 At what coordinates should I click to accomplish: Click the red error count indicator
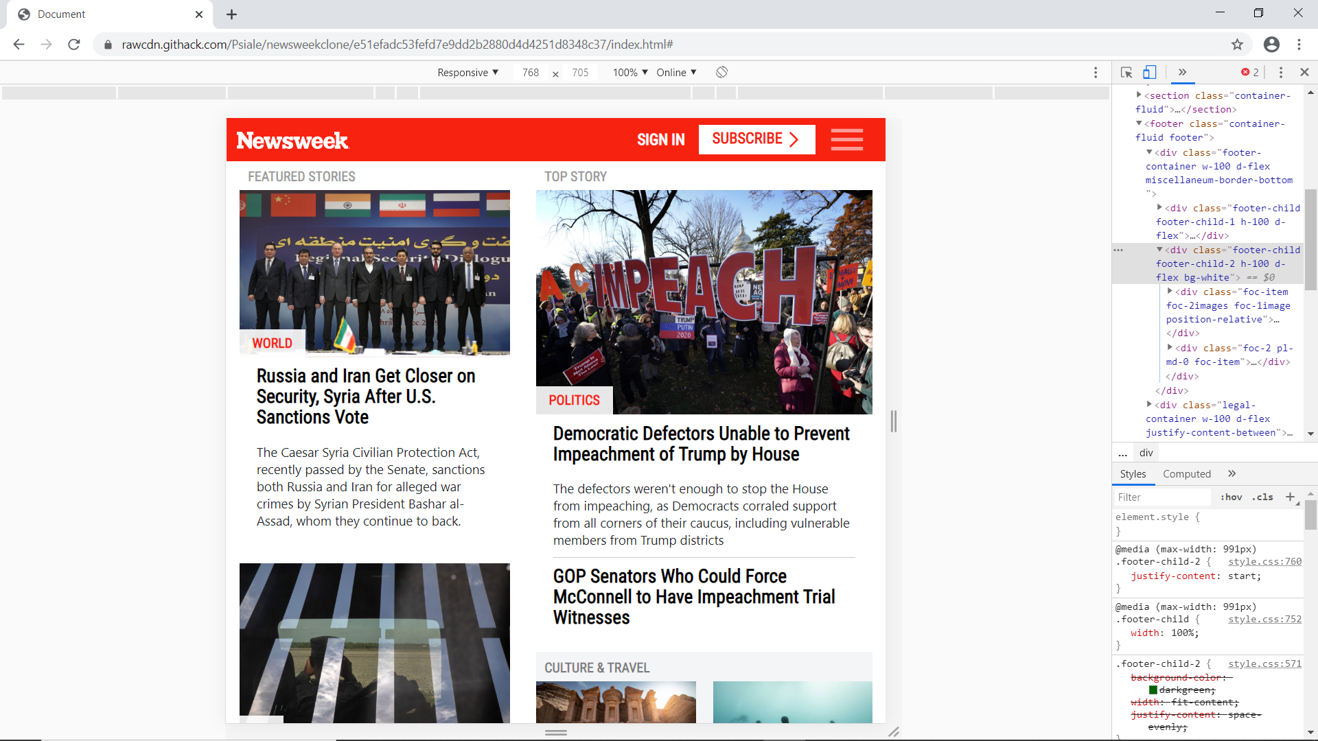[1249, 72]
